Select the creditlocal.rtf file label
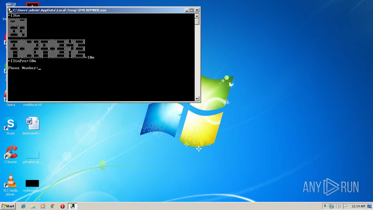 [x=32, y=105]
